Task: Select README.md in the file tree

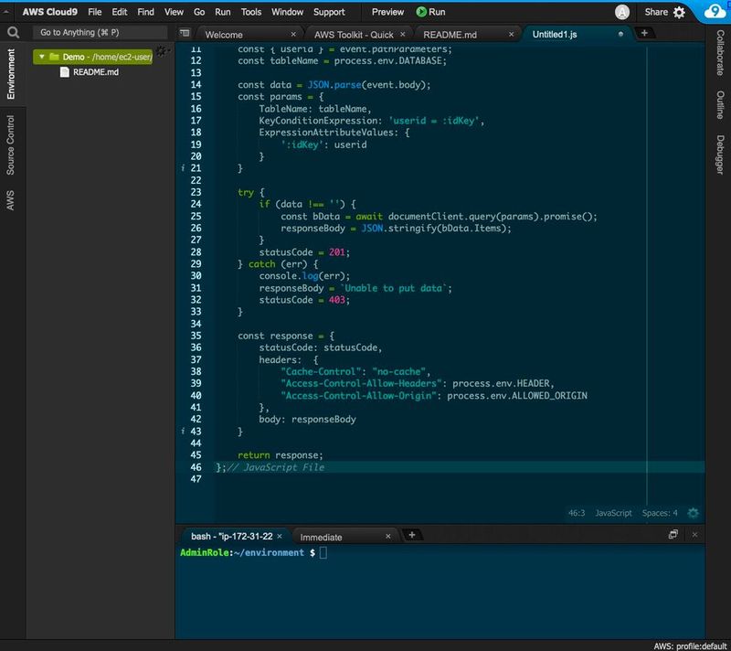Action: 96,72
